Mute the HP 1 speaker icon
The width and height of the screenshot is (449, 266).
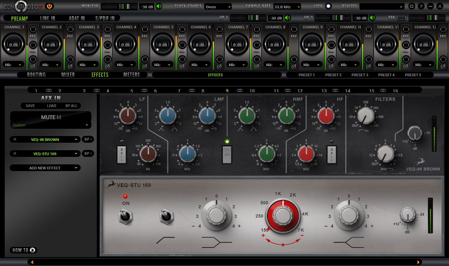click(288, 18)
